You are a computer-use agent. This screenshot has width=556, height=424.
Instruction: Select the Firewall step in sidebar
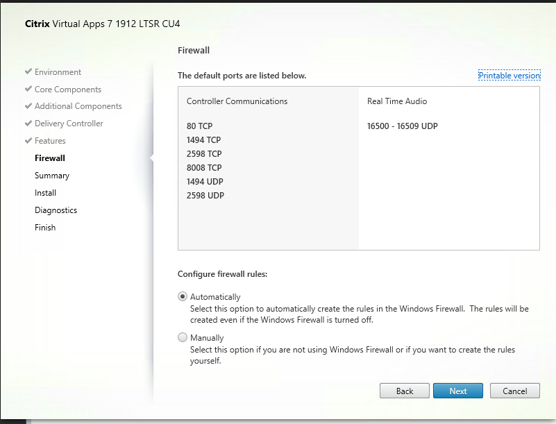[x=50, y=158]
